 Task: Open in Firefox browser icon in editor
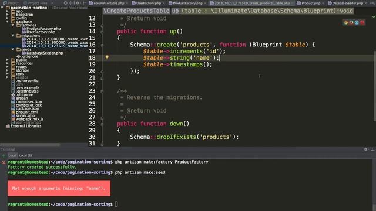pyautogui.click(x=351, y=22)
